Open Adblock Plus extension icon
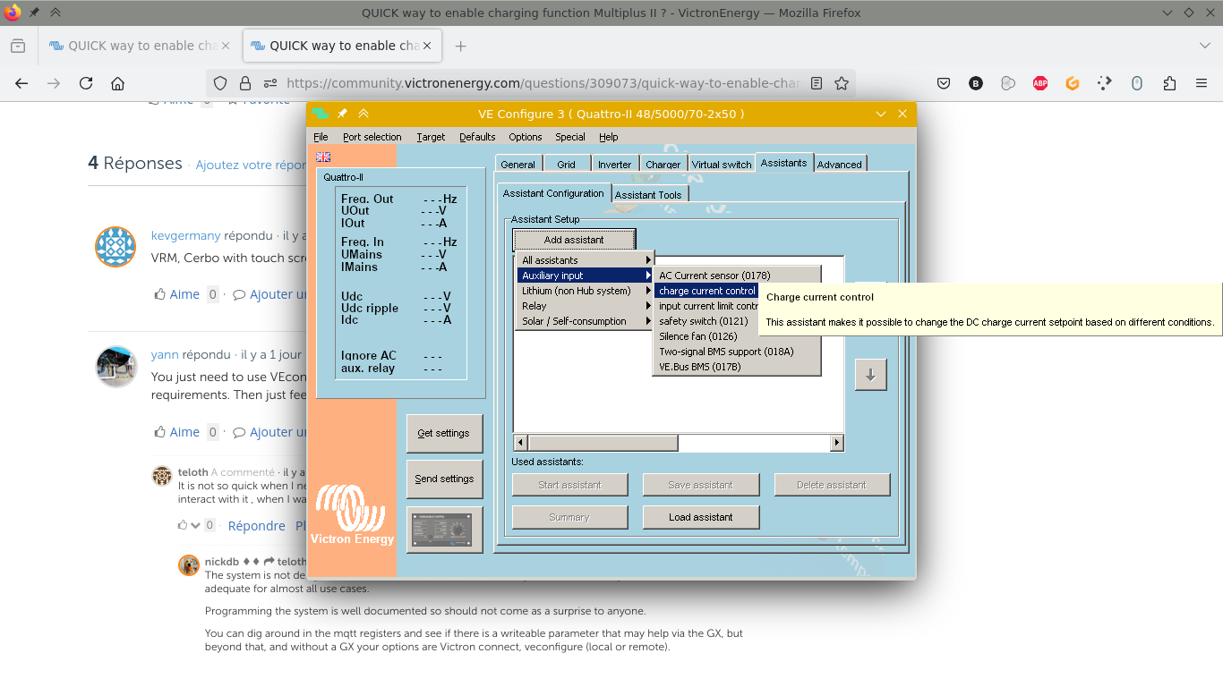1223x687 pixels. (x=1040, y=83)
